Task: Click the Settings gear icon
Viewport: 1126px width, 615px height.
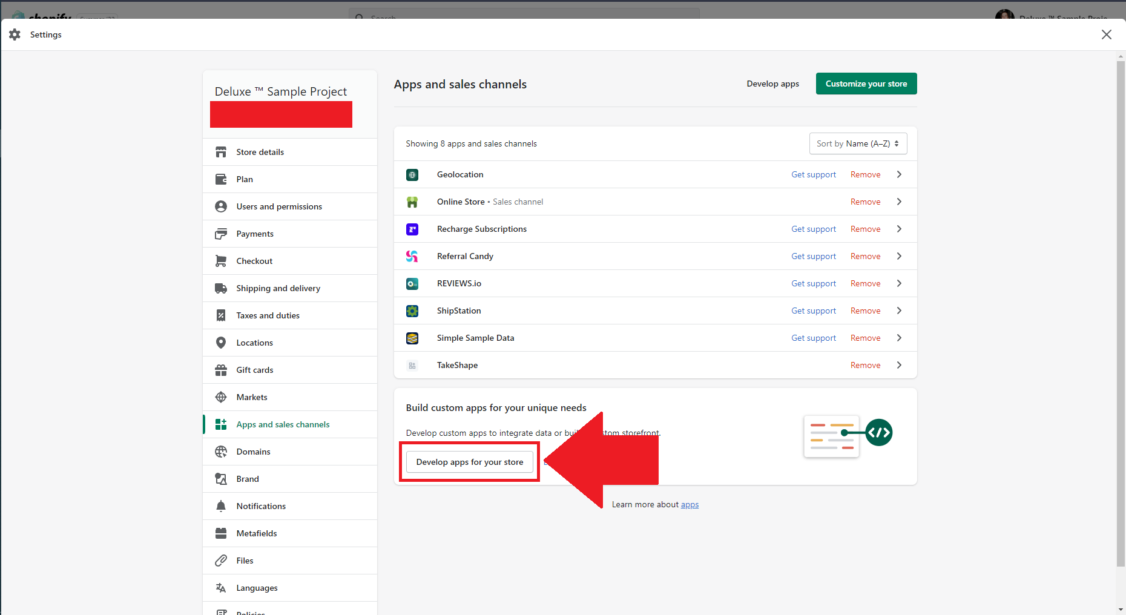Action: (15, 35)
